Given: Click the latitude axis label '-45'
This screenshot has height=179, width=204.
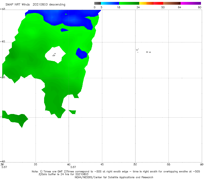Looking at the screenshot, I should click(x=2, y=42).
